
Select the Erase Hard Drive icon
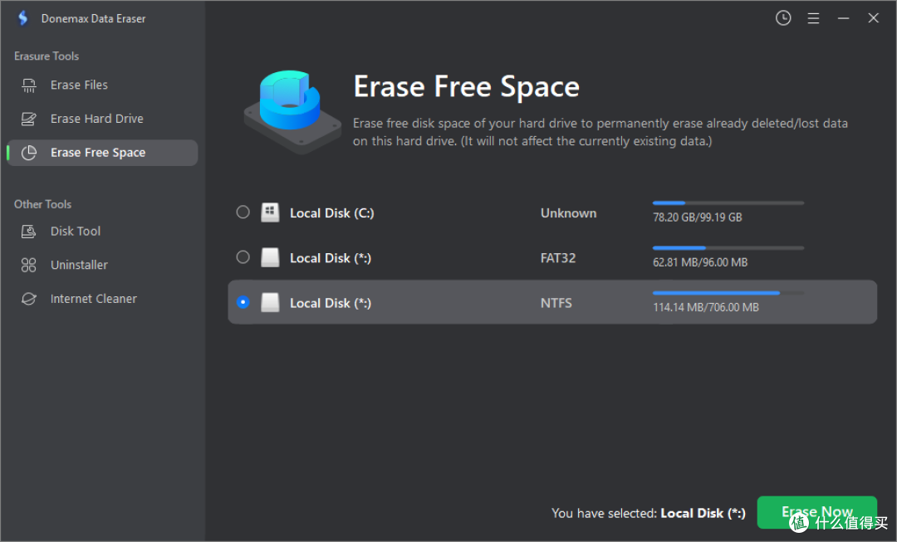point(28,119)
